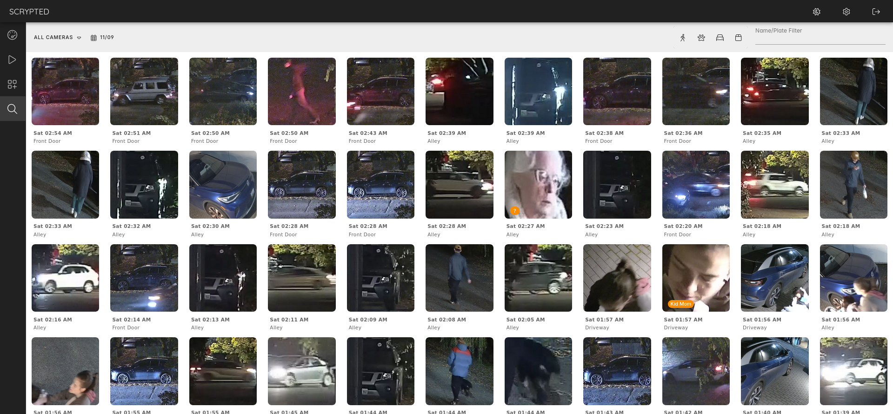
Task: Open the dark car thumbnail at 02:50 AM
Action: click(x=223, y=91)
